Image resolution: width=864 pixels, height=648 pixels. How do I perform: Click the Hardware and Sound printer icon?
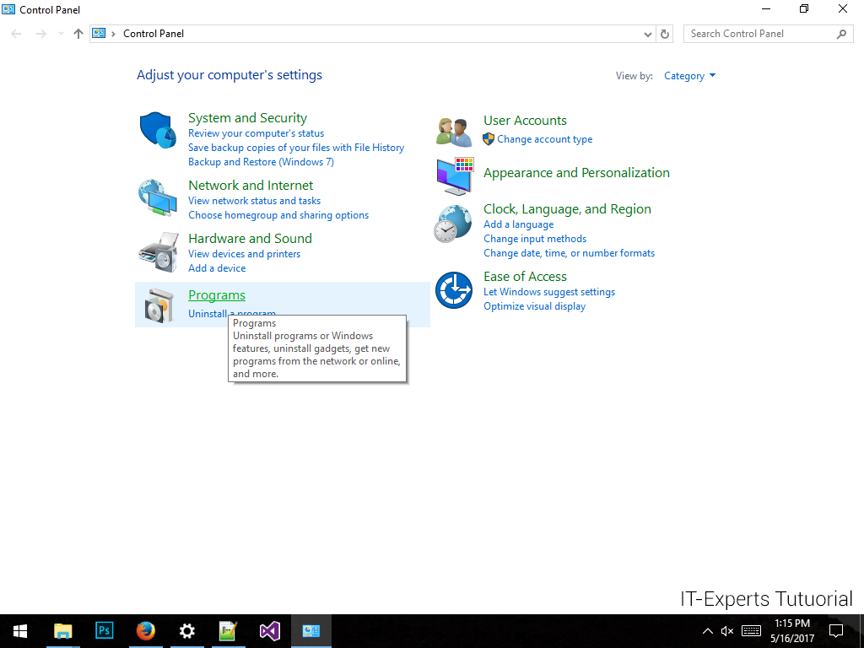(157, 251)
